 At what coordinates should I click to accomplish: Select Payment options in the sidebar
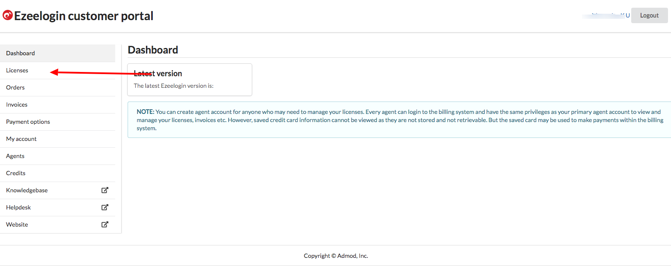coord(57,122)
